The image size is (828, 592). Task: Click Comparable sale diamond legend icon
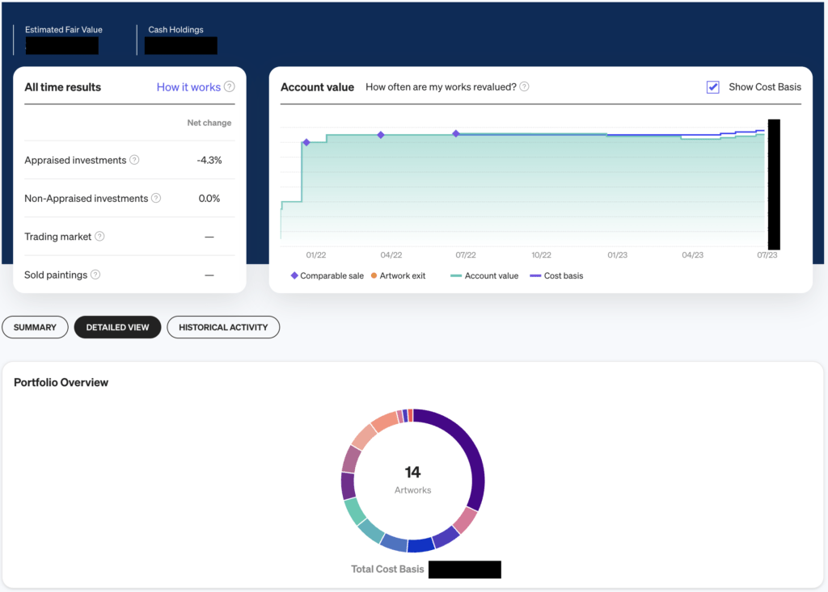(294, 275)
